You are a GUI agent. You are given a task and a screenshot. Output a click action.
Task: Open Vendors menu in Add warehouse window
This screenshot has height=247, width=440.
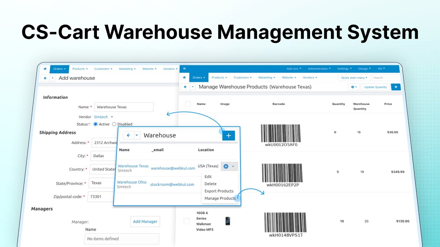coord(170,69)
